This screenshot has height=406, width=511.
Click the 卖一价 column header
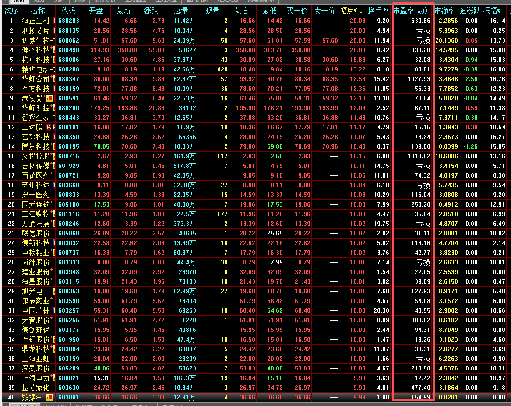324,11
